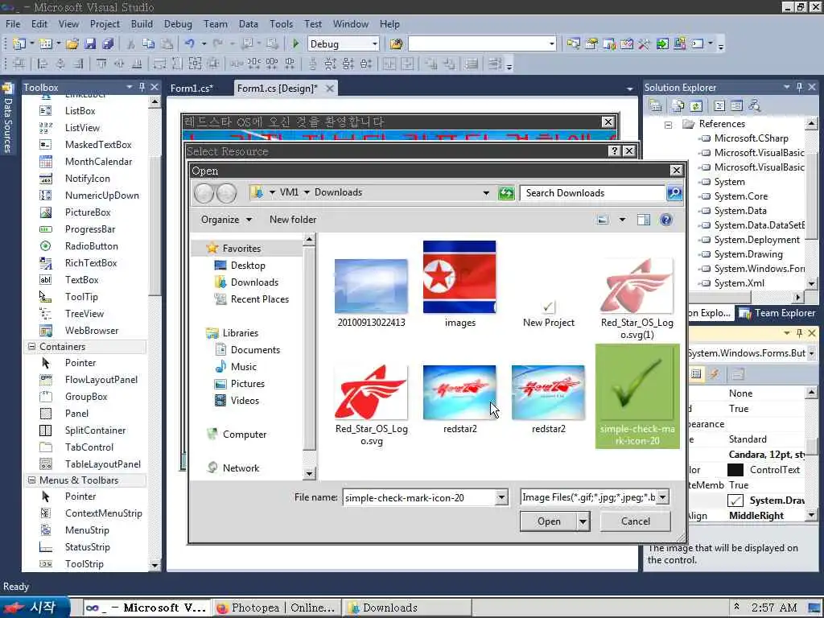Open the Organize dropdown menu
The width and height of the screenshot is (824, 618).
tap(226, 220)
